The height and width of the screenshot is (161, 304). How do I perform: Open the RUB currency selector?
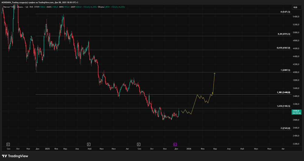(295, 7)
